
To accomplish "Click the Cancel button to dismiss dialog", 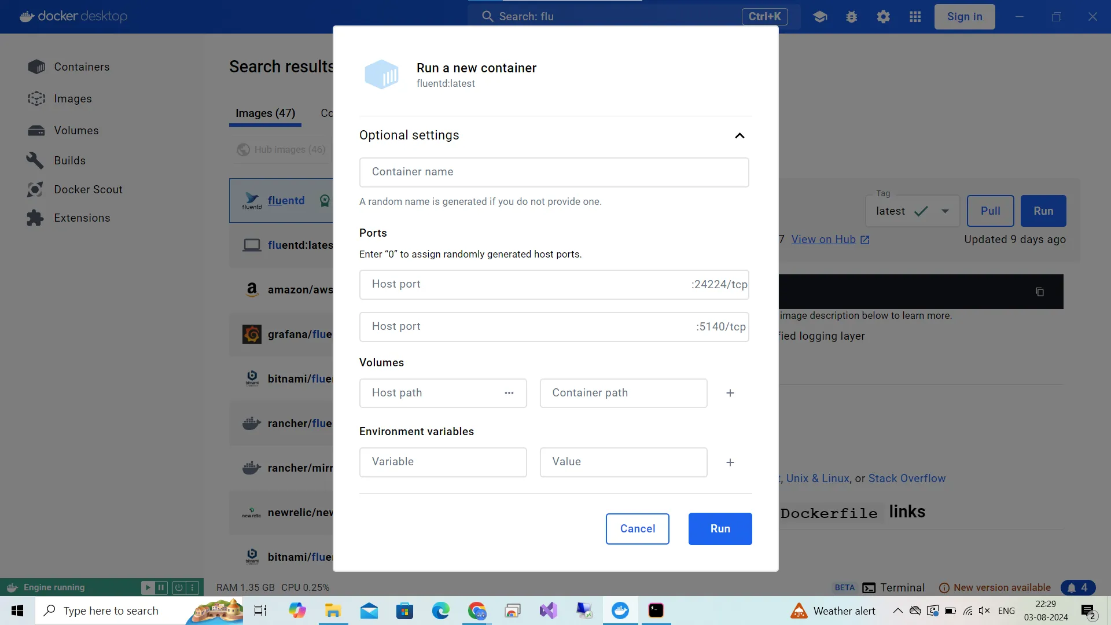I will click(637, 528).
